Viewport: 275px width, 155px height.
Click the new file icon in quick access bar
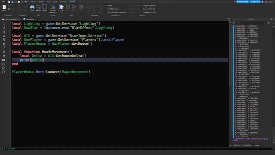(x=9, y=2)
